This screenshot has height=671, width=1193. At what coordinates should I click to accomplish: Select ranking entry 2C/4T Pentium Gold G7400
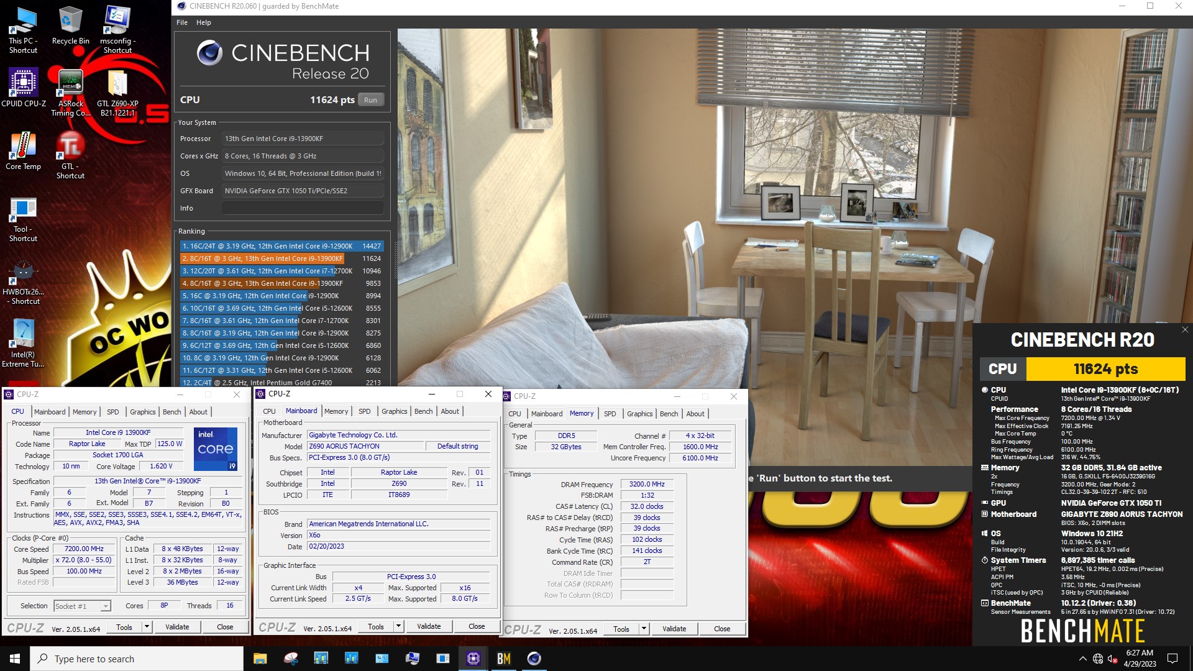tap(282, 383)
